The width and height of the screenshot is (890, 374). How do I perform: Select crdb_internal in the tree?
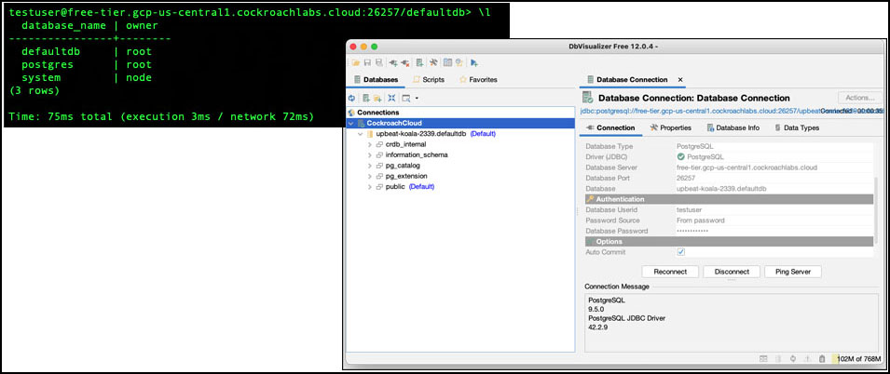tap(405, 144)
